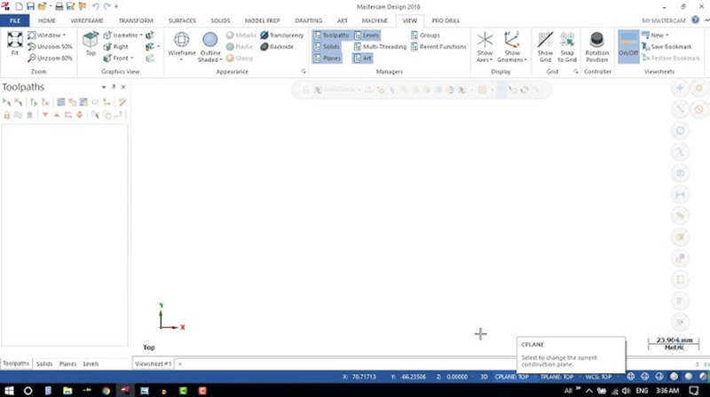The width and height of the screenshot is (710, 397).
Task: Choose Outline Shaded display mode
Action: (x=210, y=43)
